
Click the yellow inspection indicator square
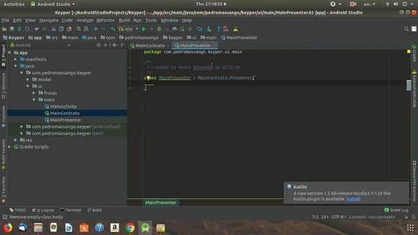pyautogui.click(x=409, y=51)
